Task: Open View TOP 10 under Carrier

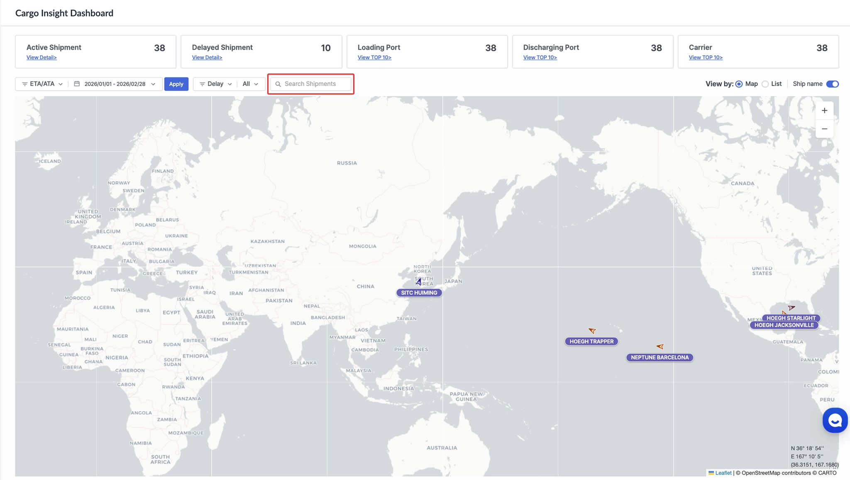Action: pyautogui.click(x=705, y=58)
